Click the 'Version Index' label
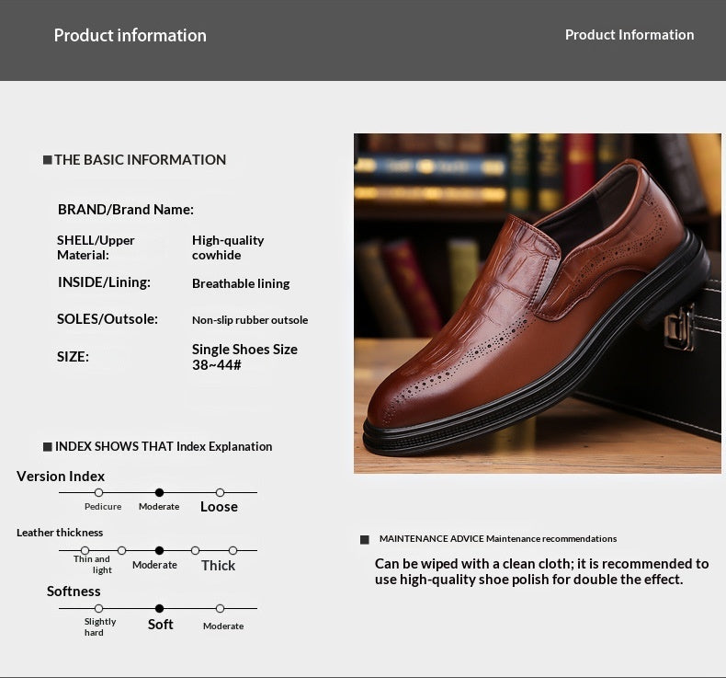Screen dimensions: 726x678 (x=60, y=477)
